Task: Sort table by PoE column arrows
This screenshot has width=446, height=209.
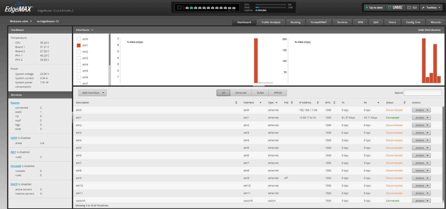Action: click(292, 103)
